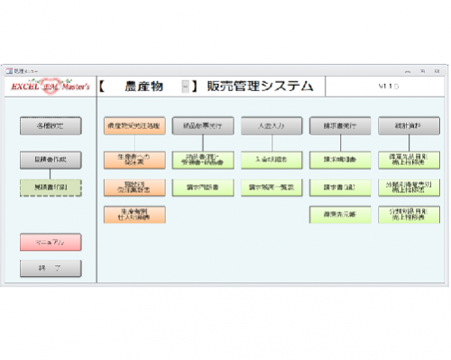Open the green 入金明細表 button
The height and width of the screenshot is (360, 451).
click(x=272, y=160)
